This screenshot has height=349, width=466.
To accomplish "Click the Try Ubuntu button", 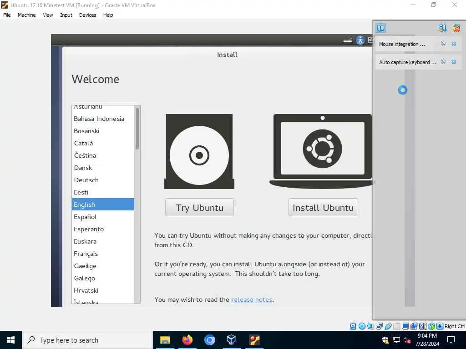I will tap(199, 207).
